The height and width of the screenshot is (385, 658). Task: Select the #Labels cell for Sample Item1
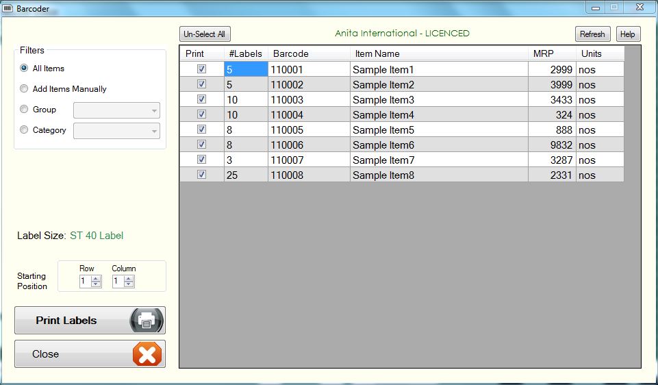click(246, 69)
